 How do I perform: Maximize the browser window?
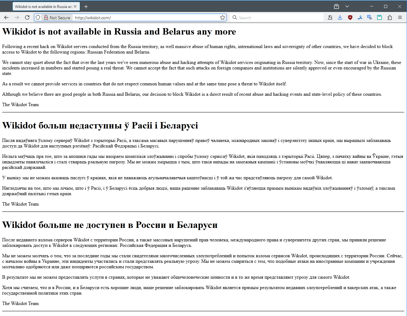tap(386, 6)
